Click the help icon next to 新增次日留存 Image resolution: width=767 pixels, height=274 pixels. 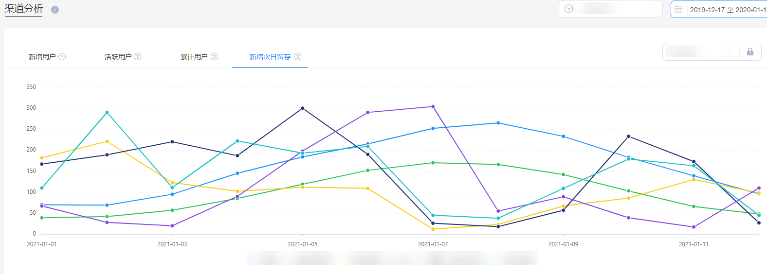coord(298,57)
